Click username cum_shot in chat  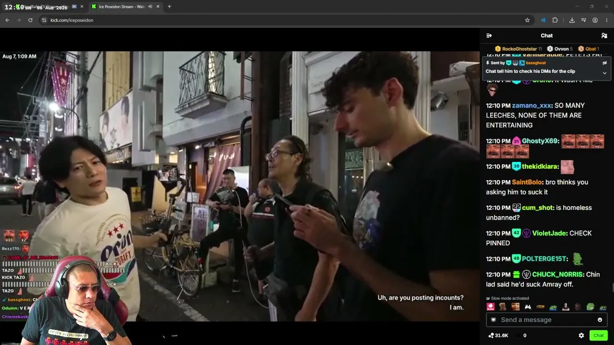(538, 207)
